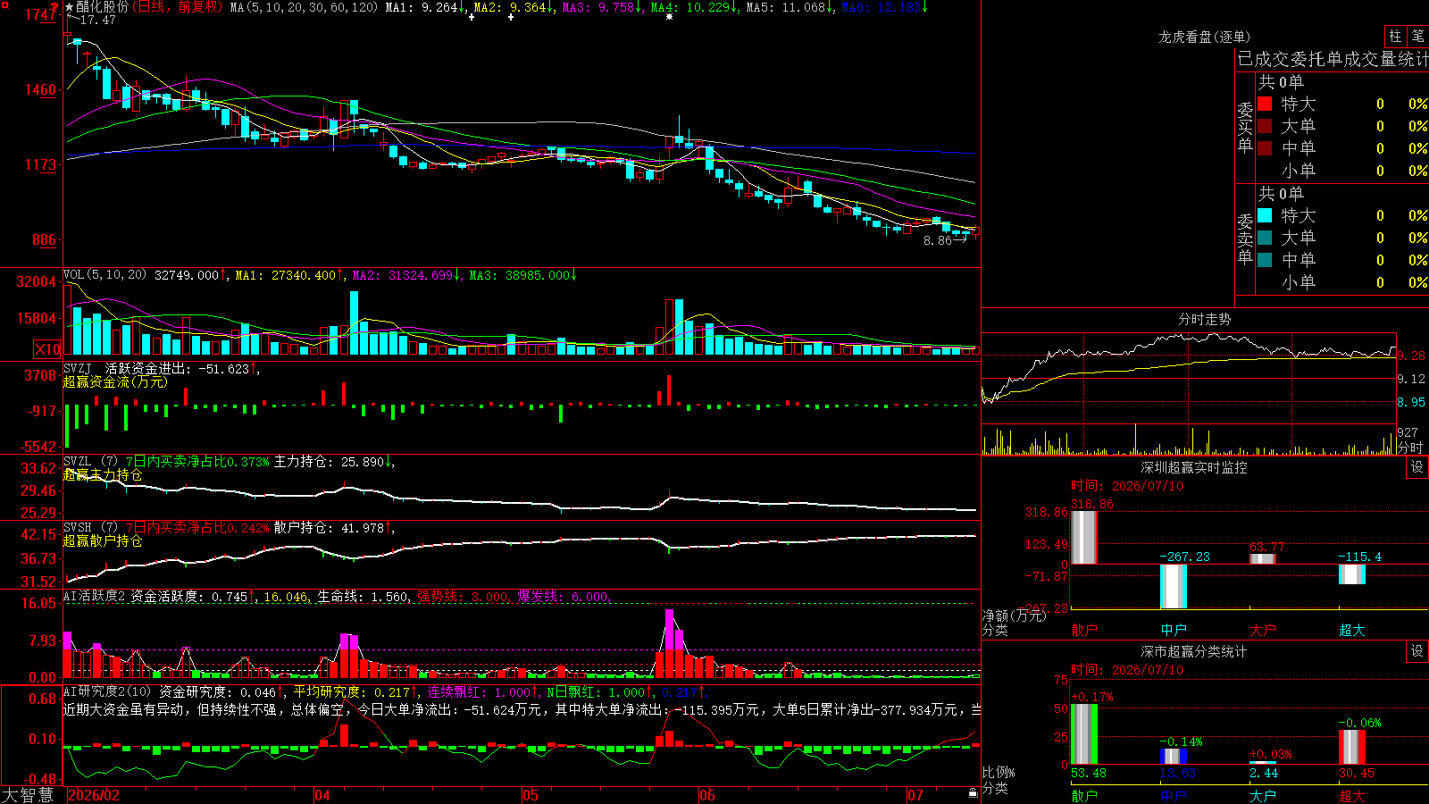Click the 散户 label in 深市超赢分类统计

click(1084, 796)
